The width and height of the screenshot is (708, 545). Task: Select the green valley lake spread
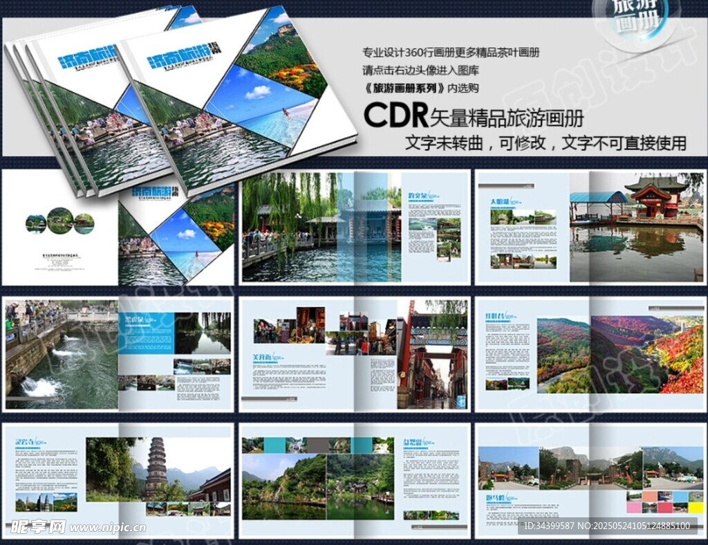click(355, 481)
